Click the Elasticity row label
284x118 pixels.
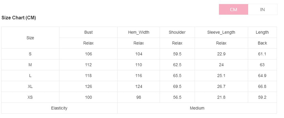coord(59,108)
